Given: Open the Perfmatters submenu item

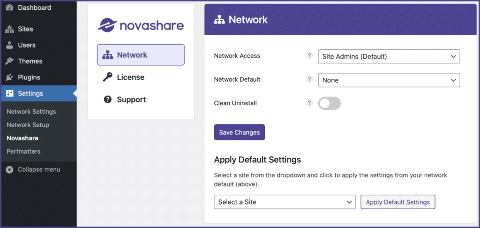Looking at the screenshot, I should (23, 152).
